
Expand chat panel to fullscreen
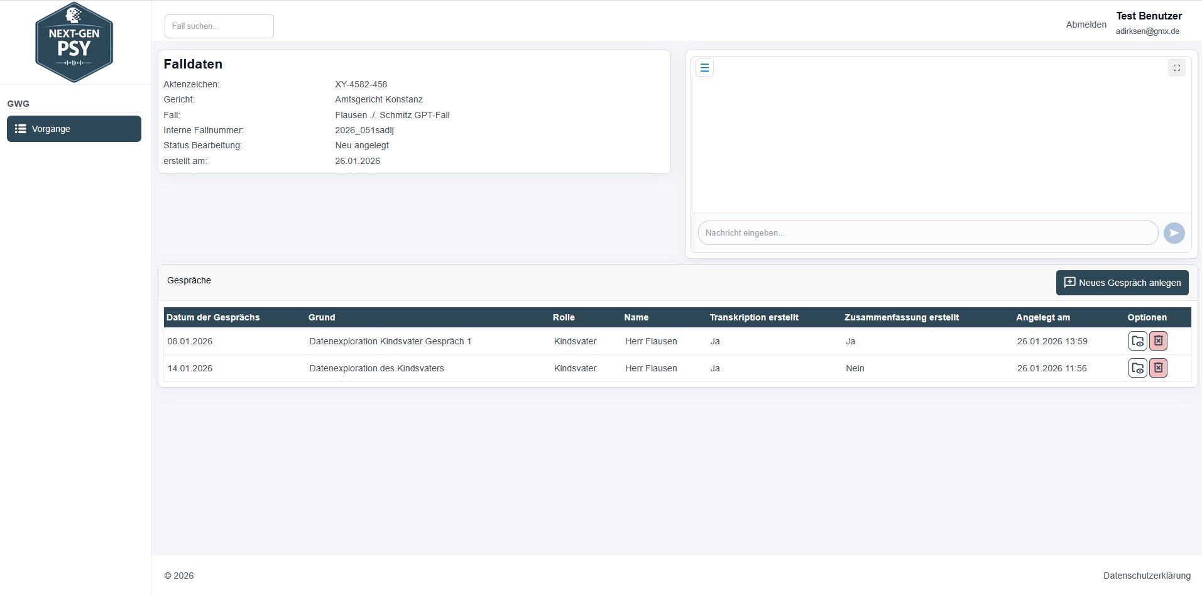(x=1176, y=68)
